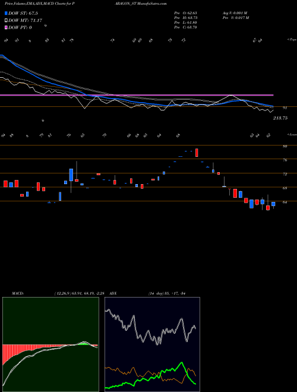Click the tall red candlestick at the price peak
The width and height of the screenshot is (297, 392).
coord(197,153)
